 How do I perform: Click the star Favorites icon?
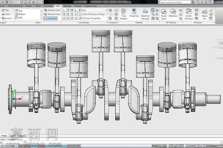(x=206, y=2)
